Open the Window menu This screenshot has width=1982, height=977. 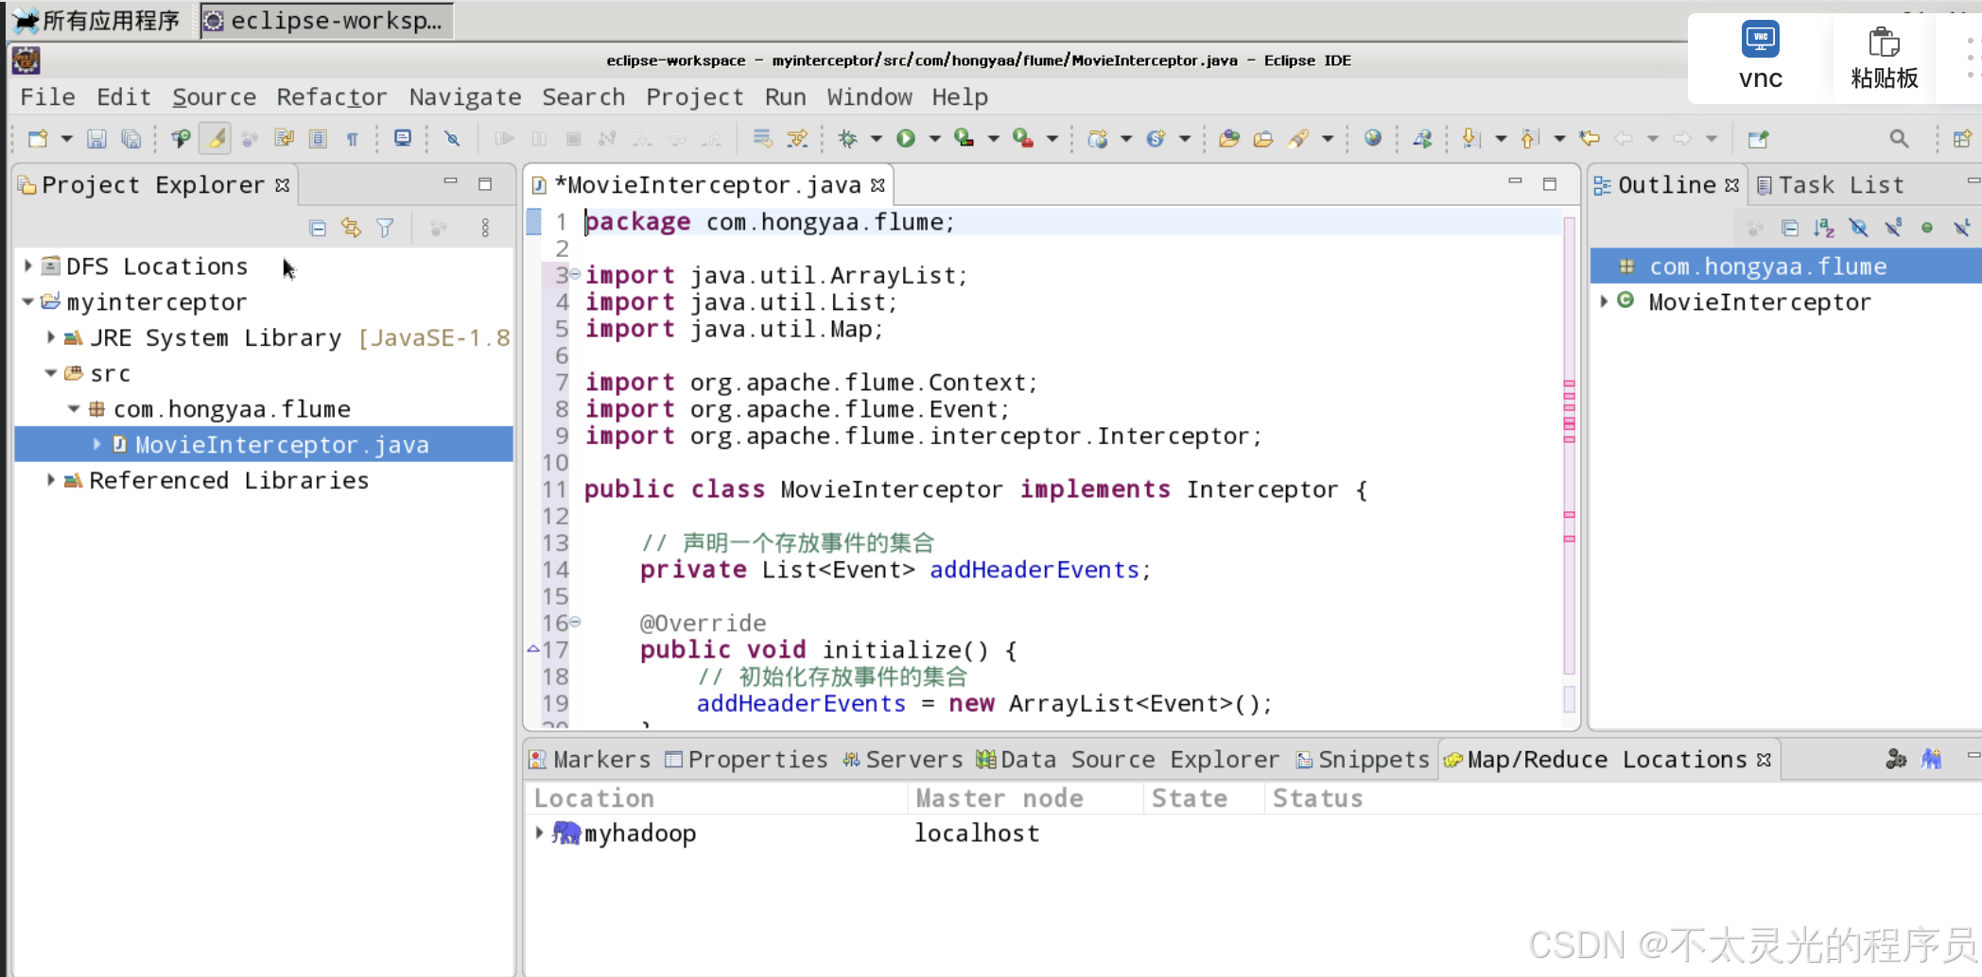869,96
